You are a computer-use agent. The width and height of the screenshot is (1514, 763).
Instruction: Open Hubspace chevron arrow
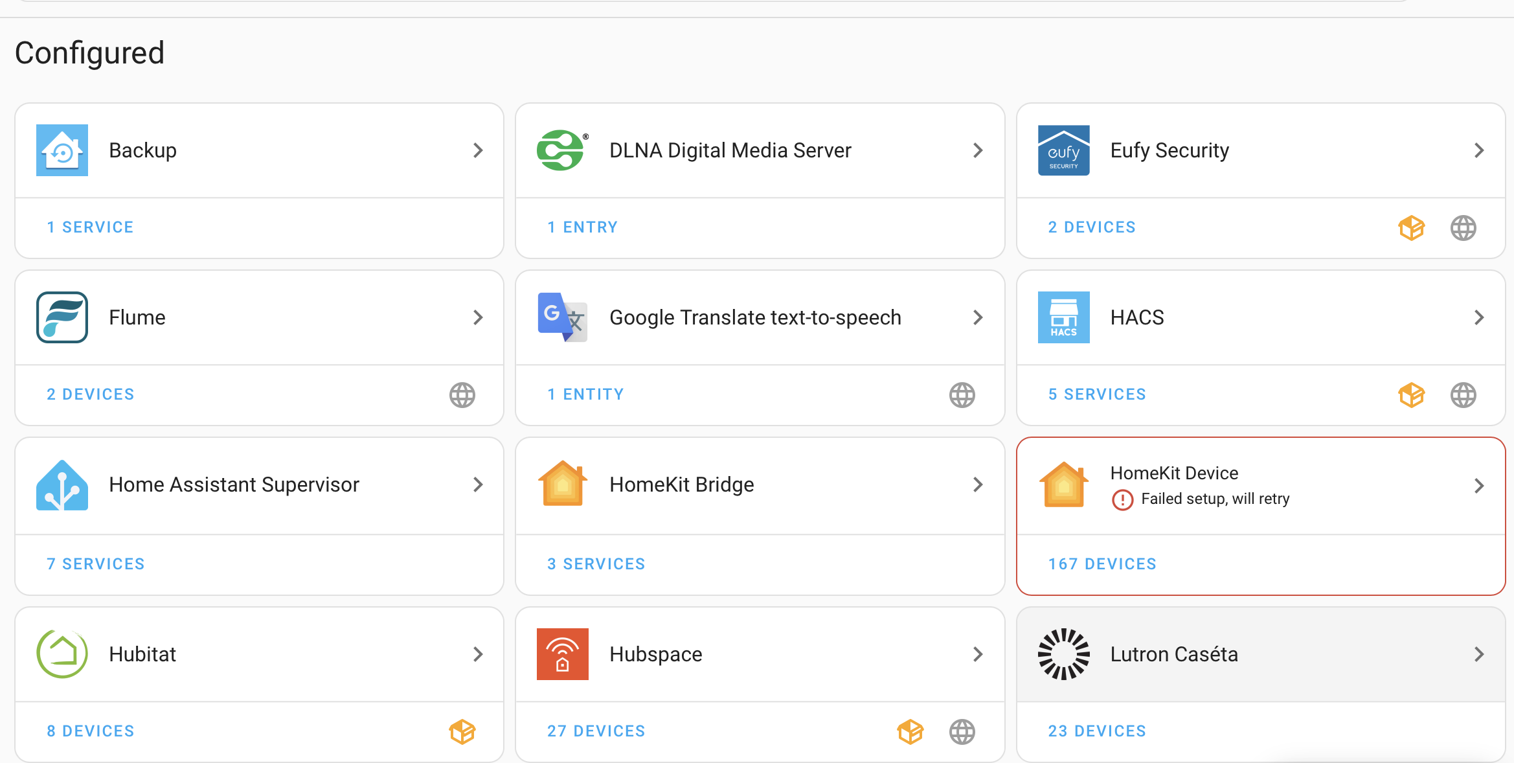coord(978,654)
